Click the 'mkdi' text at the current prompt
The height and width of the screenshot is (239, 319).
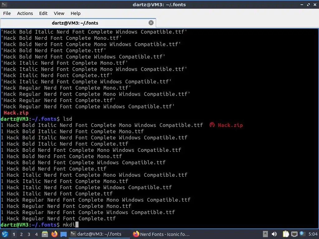click(x=69, y=225)
